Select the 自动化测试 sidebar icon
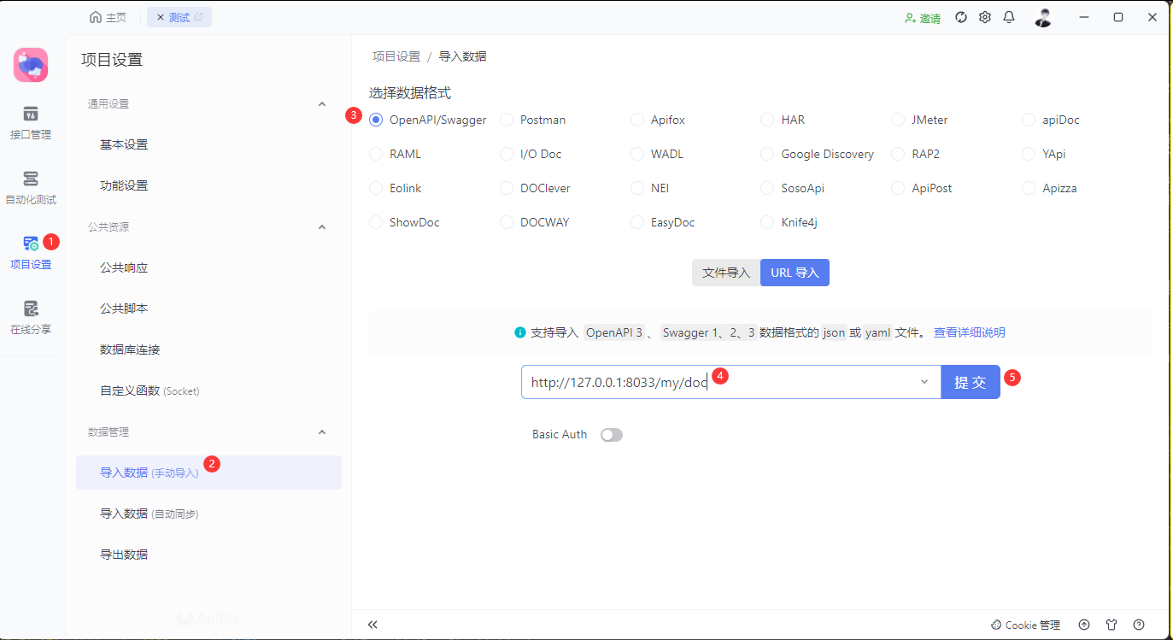This screenshot has width=1173, height=640. pos(31,185)
